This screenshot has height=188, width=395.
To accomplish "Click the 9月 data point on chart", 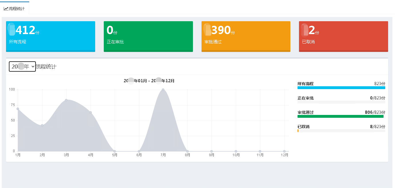I will [x=212, y=151].
